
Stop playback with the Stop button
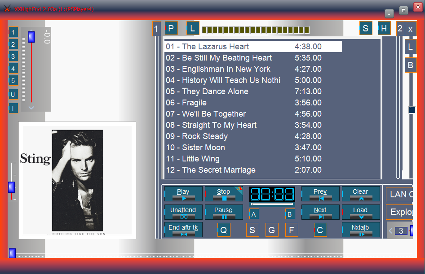coord(224,194)
